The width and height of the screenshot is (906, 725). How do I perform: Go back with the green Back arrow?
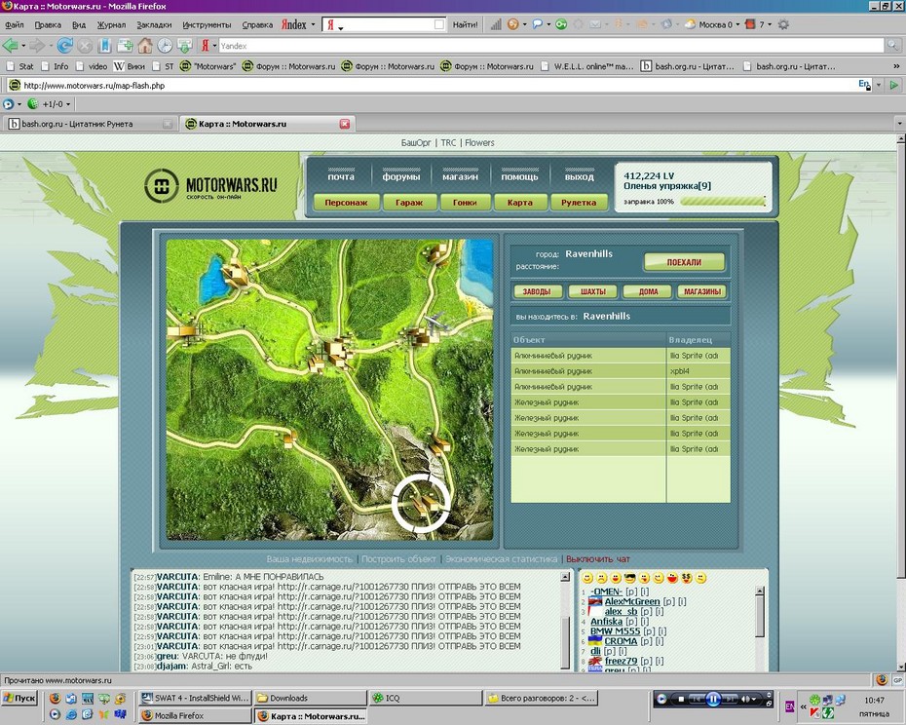[x=10, y=45]
